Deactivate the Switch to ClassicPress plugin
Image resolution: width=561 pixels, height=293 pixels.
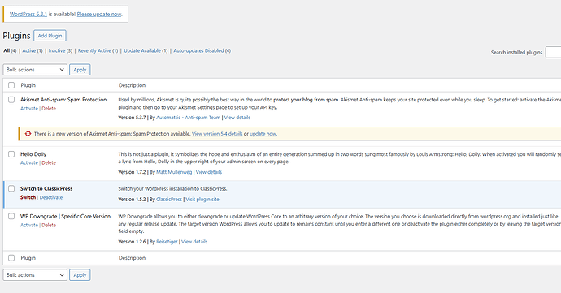[x=50, y=197]
